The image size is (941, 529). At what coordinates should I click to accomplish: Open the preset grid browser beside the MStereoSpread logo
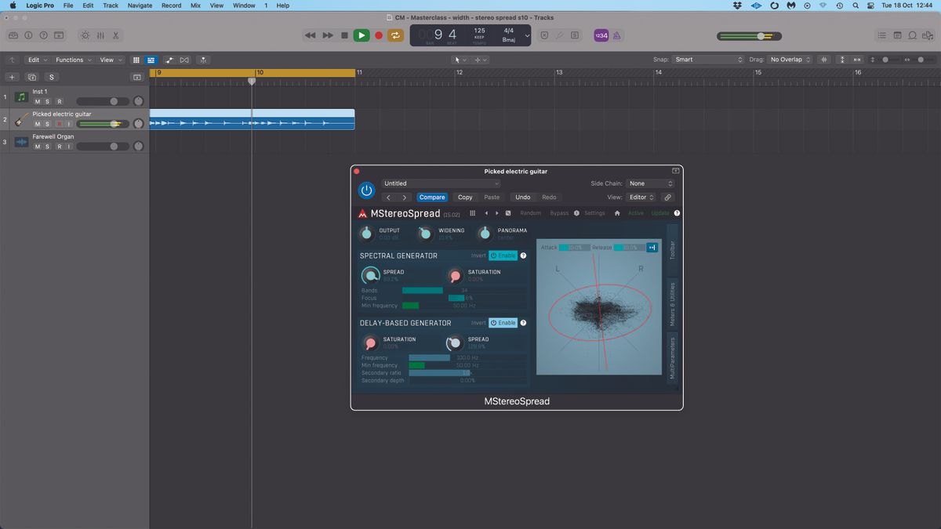[x=472, y=212]
